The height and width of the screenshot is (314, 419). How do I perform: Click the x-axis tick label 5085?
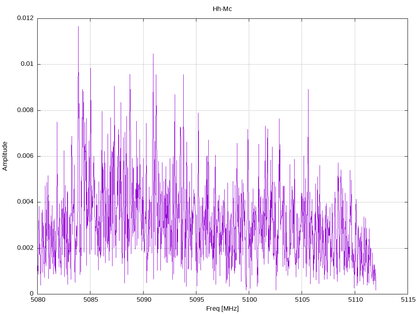pyautogui.click(x=90, y=300)
